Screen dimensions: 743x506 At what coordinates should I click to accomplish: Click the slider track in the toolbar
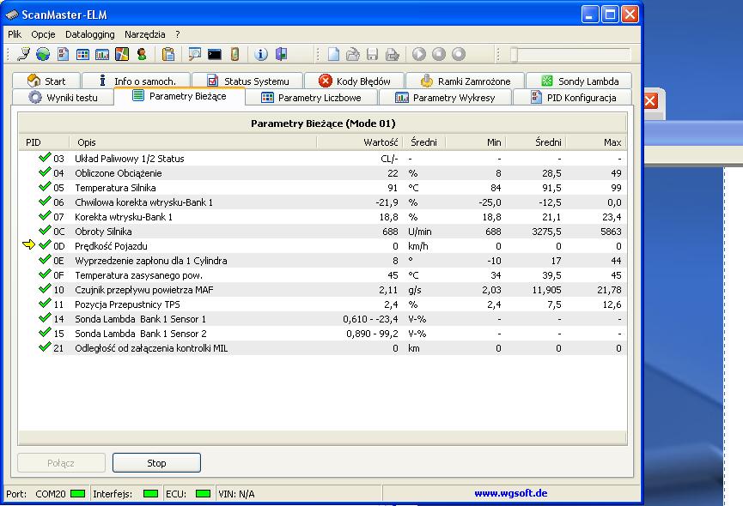[x=570, y=55]
